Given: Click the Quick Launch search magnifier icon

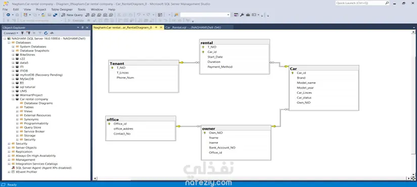Looking at the screenshot, I should (x=387, y=3).
